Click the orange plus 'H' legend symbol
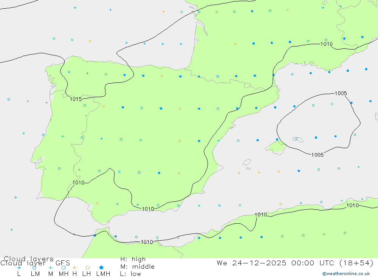This screenshot has width=378, height=277. point(74,268)
